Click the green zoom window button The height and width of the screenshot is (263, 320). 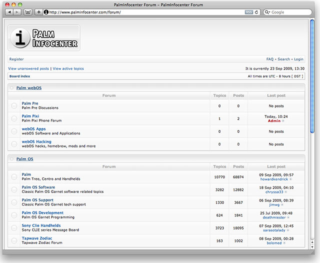(x=20, y=4)
